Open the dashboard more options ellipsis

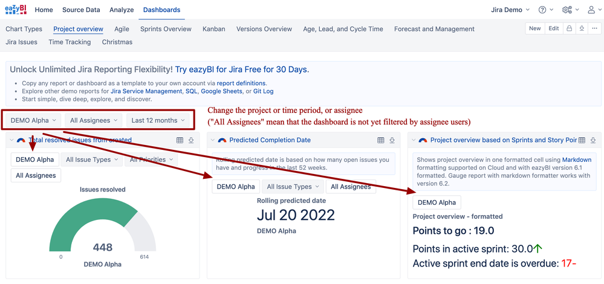595,28
